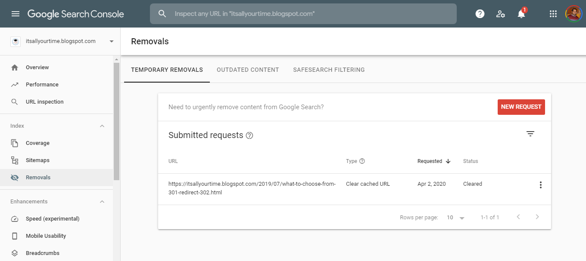586x261 pixels.
Task: Switch to Outdated Content tab
Action: (248, 70)
